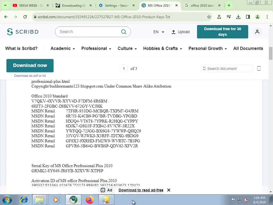Click the page vertical scrollbar thumb
The height and width of the screenshot is (205, 273).
[271, 53]
